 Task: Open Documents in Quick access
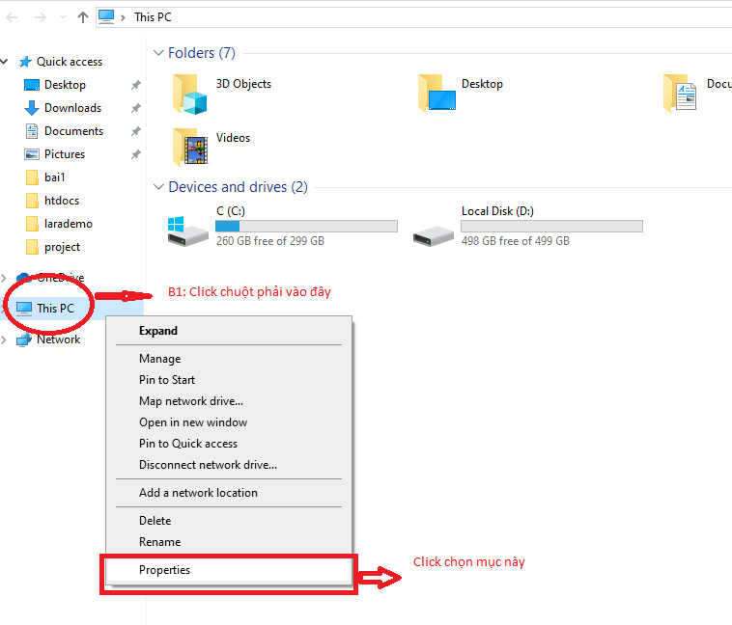click(x=73, y=131)
